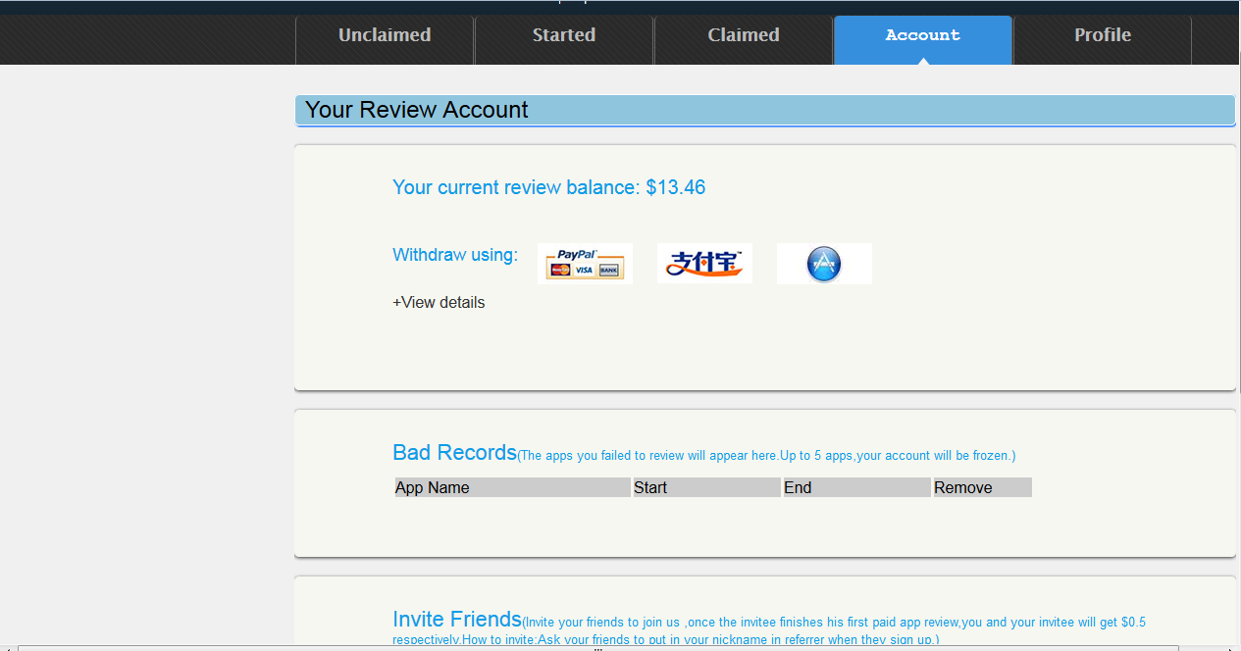Withdraw using the Alipay icon
Screen dimensions: 1241x651
click(704, 264)
